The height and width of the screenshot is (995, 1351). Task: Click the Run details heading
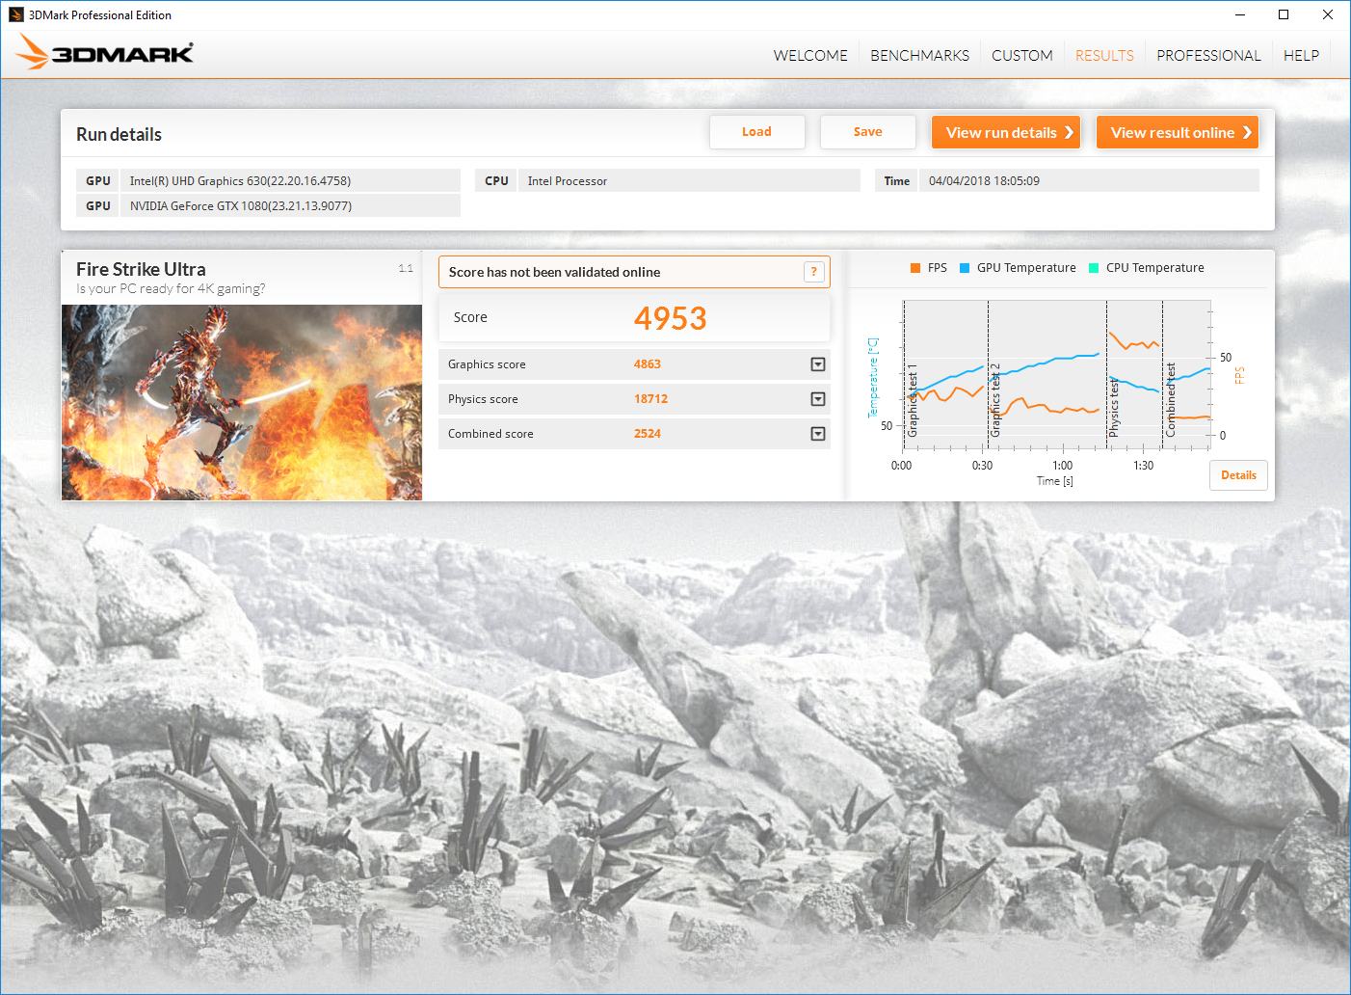(119, 135)
